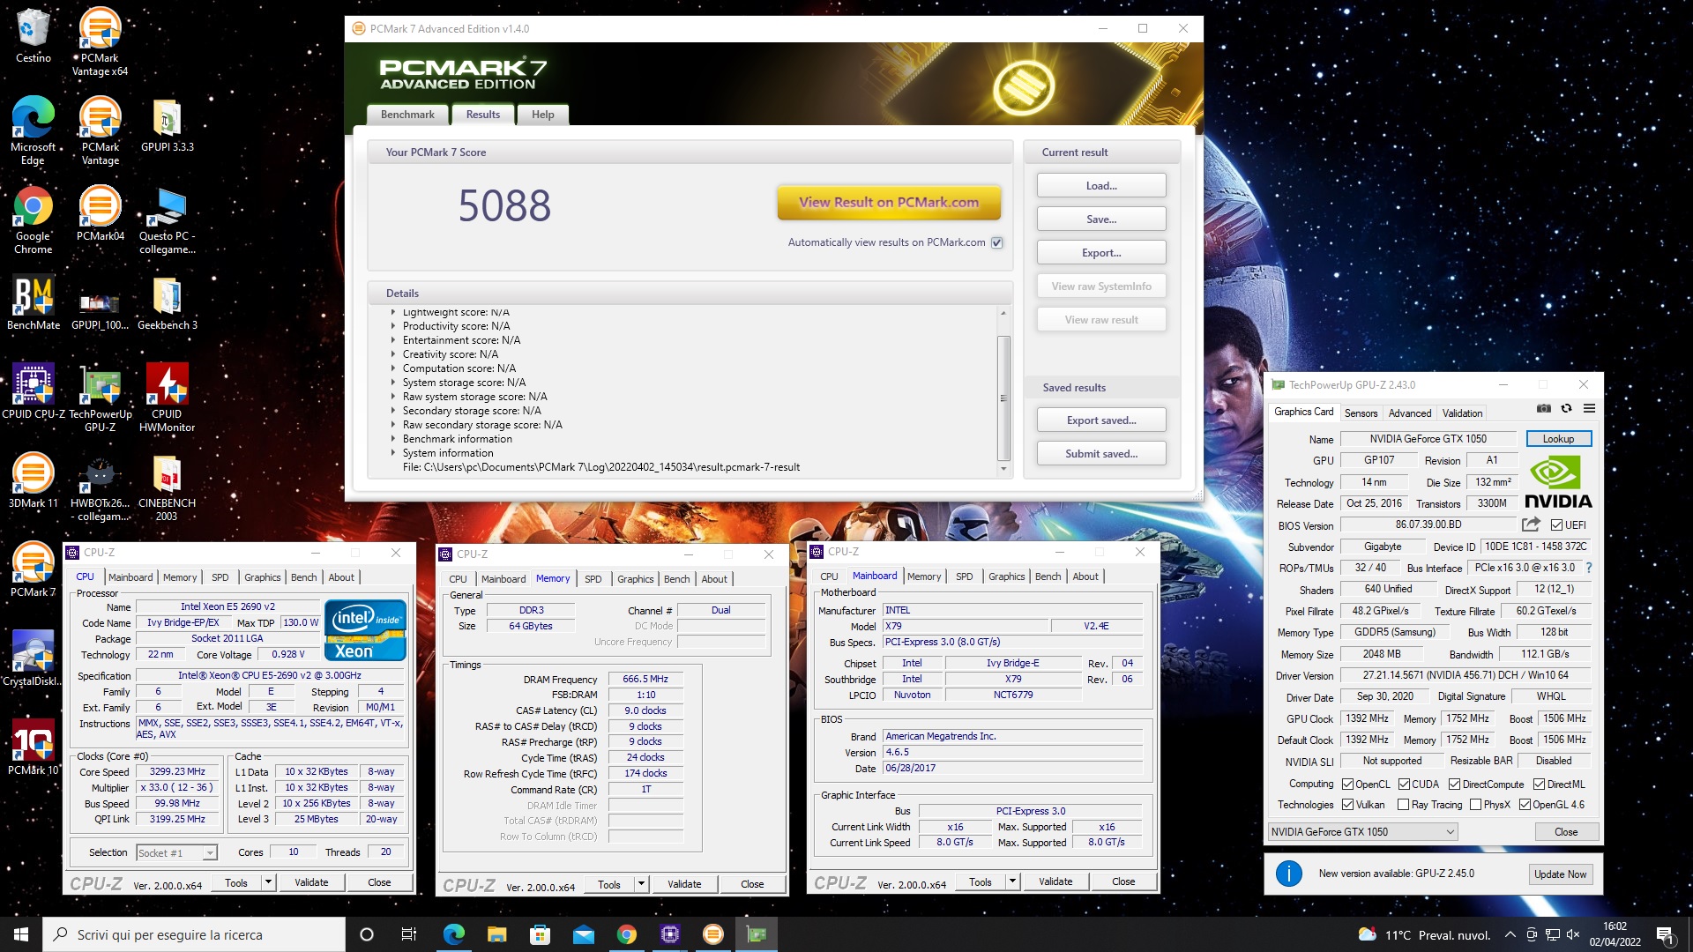Click Submit saved... button
Viewport: 1693px width, 952px height.
pos(1101,454)
